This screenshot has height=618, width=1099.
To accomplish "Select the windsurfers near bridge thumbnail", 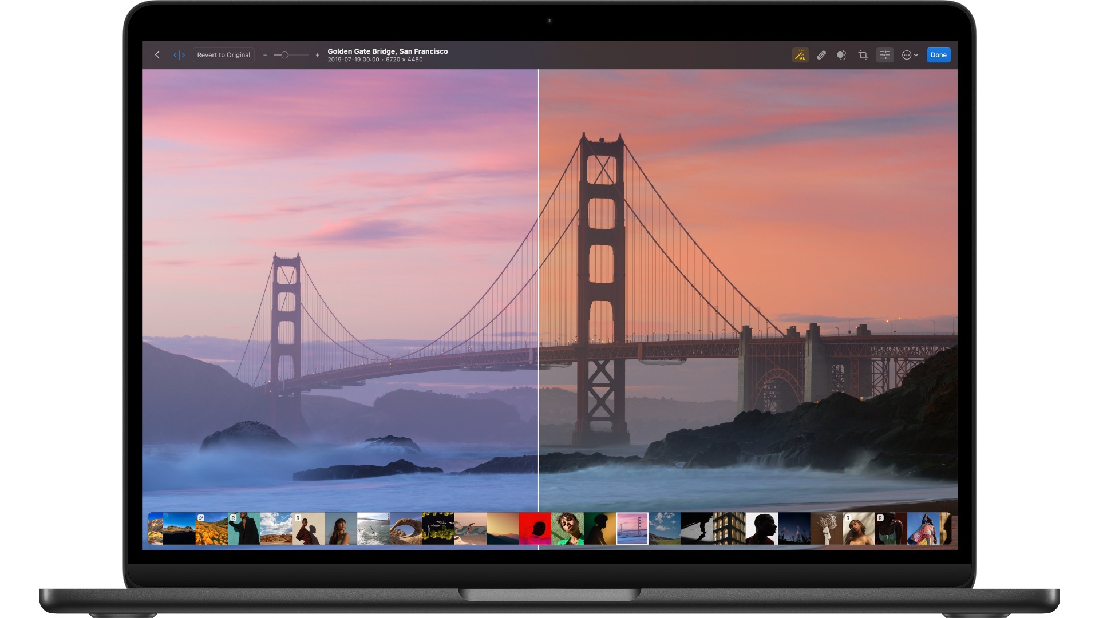I will pyautogui.click(x=374, y=529).
